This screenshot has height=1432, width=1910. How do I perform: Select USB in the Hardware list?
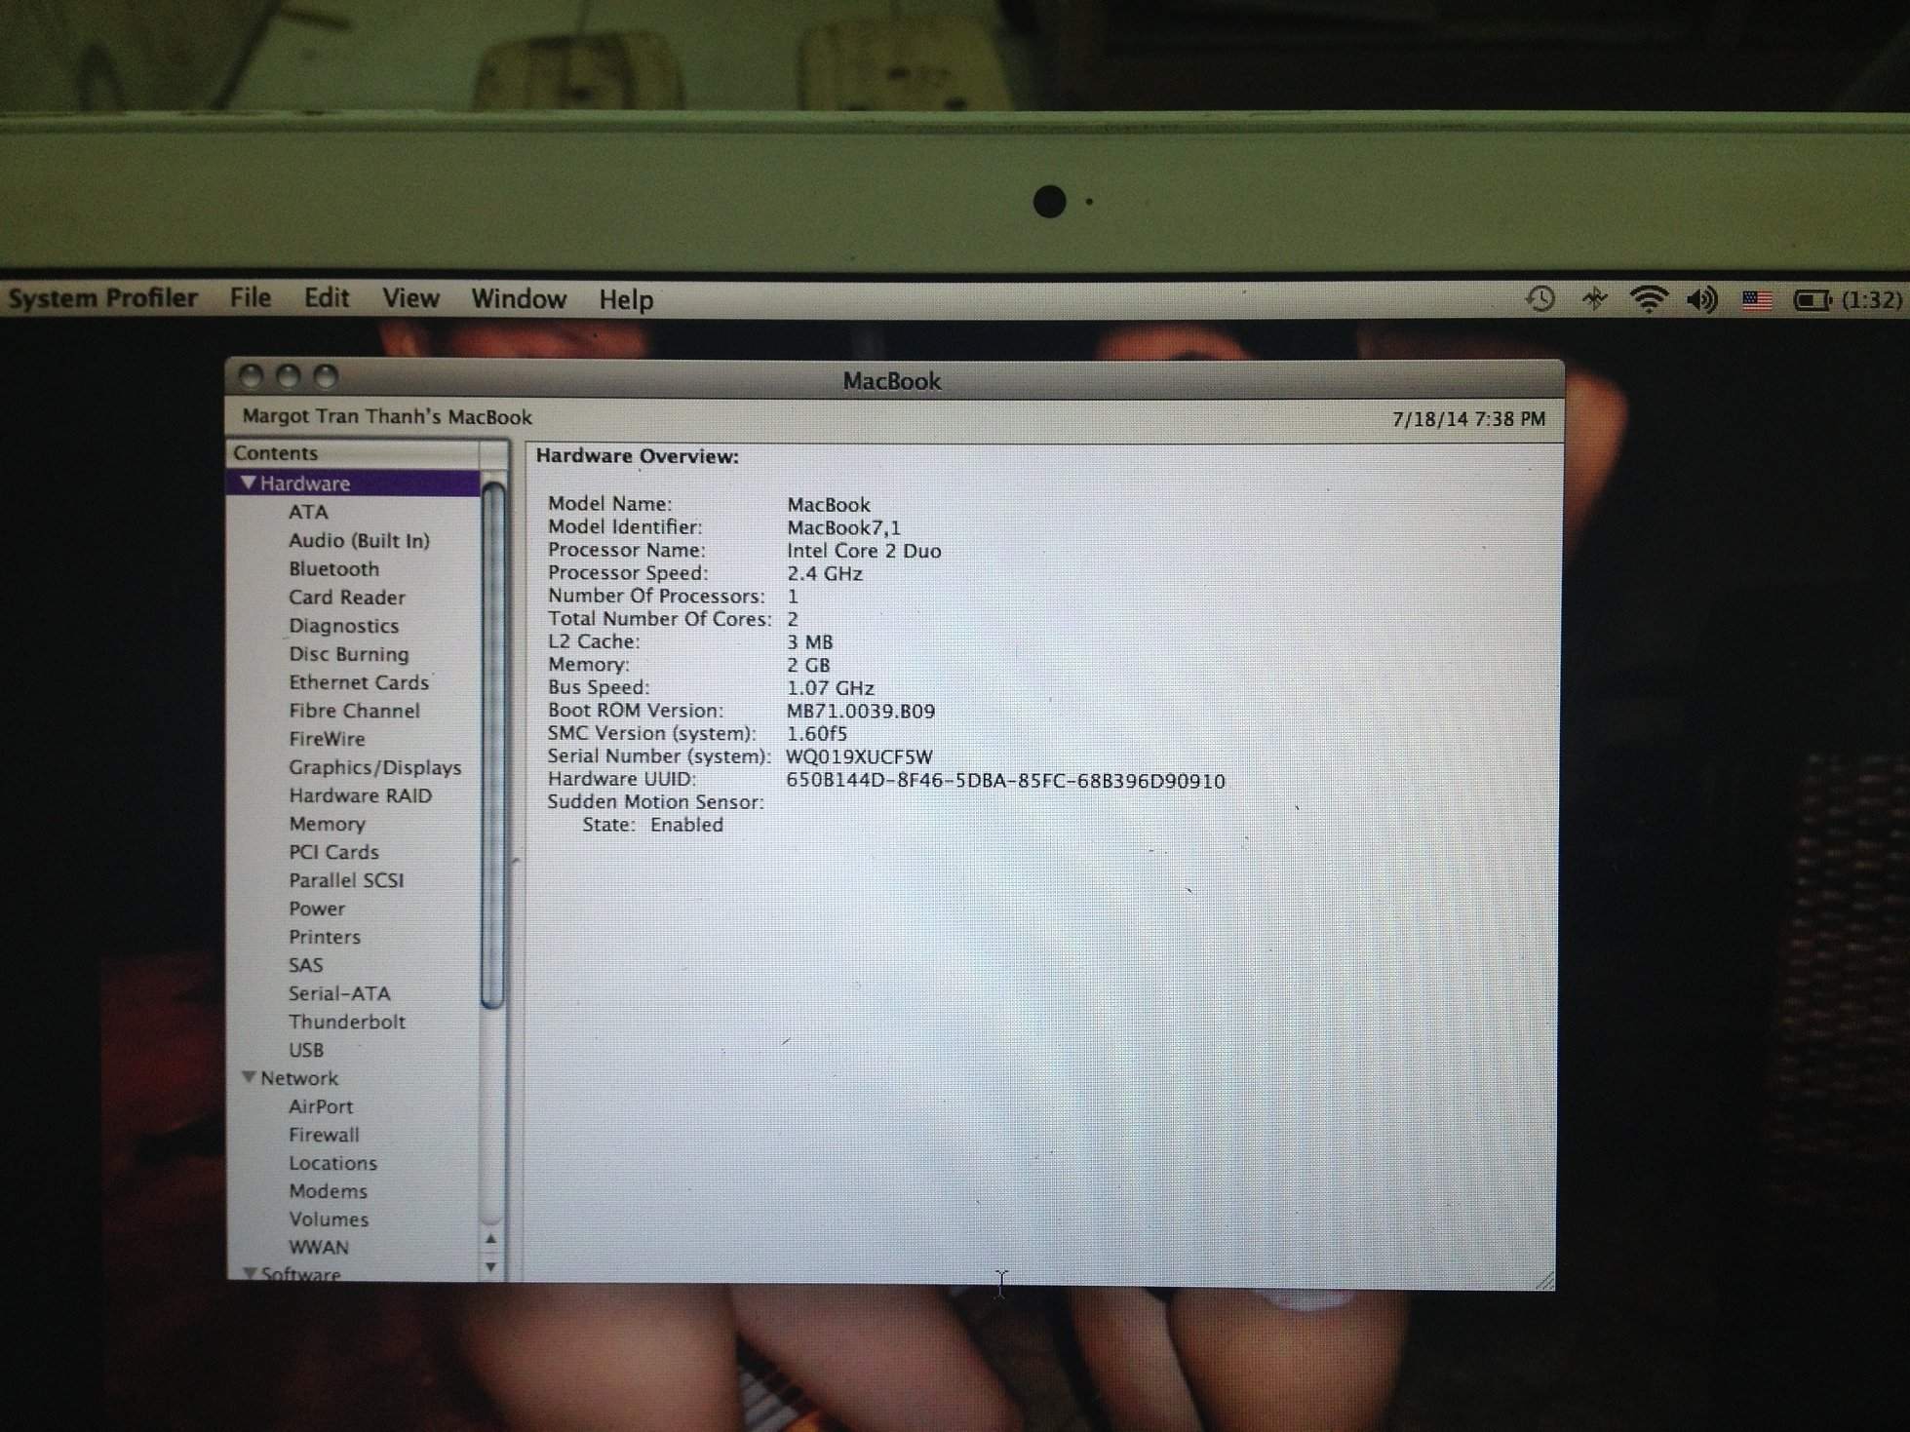pos(306,1050)
